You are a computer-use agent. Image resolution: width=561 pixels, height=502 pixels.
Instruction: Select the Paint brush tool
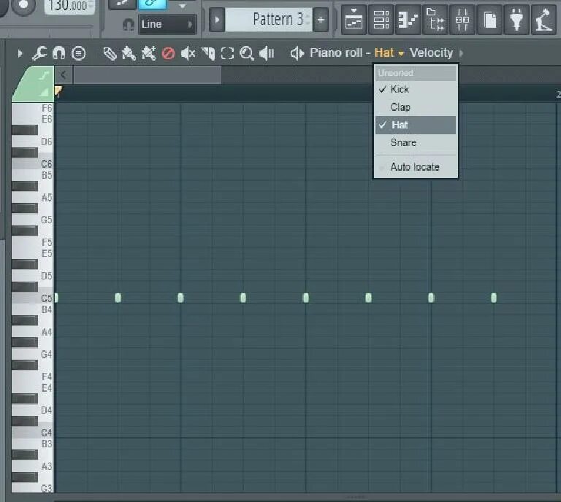click(129, 53)
